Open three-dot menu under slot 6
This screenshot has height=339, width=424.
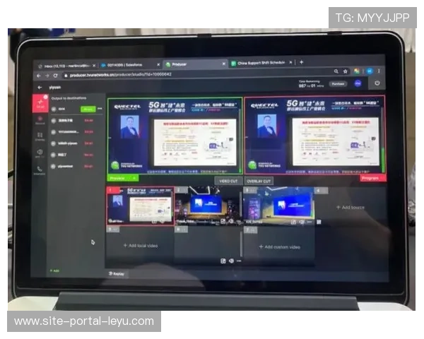coord(239,261)
